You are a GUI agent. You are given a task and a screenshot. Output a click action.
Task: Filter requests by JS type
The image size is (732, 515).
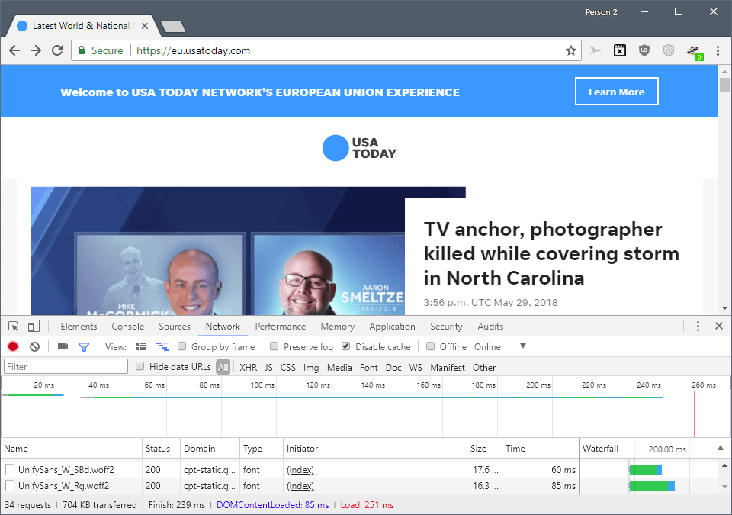pyautogui.click(x=268, y=367)
